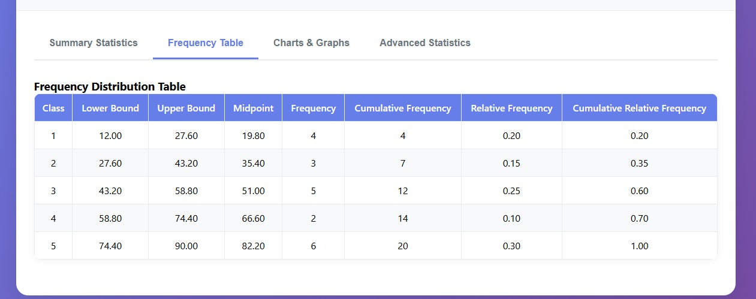This screenshot has width=756, height=299.
Task: Click upper bound 43.20 in class 2 row
Action: point(186,164)
